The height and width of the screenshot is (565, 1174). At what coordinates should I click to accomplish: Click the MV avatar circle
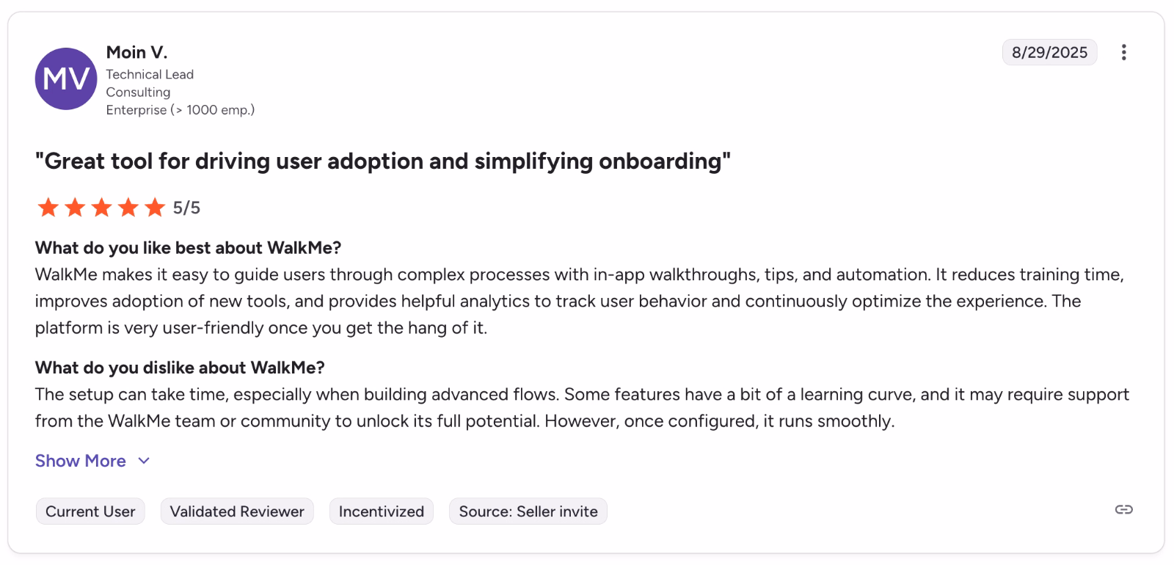[x=65, y=79]
